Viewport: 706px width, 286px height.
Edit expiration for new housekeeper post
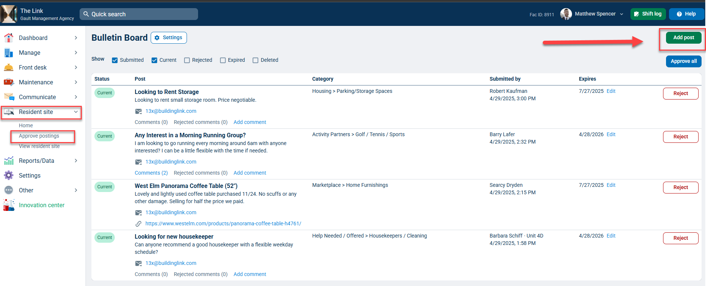coord(611,236)
